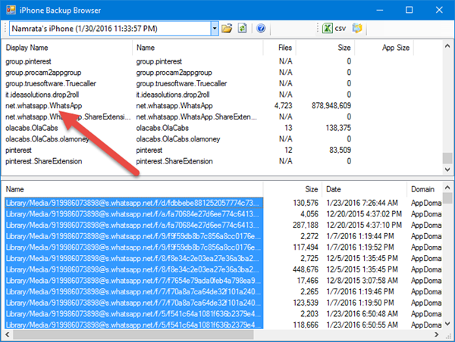The height and width of the screenshot is (342, 455).
Task: Select net.whatsapp.WhatsApp display name row
Action: click(43, 106)
